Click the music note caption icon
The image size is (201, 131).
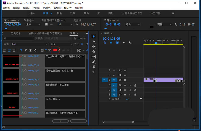click(x=35, y=50)
